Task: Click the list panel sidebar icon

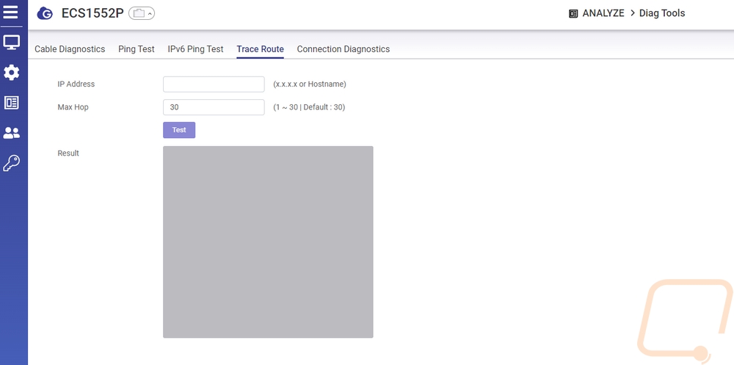Action: click(x=12, y=103)
